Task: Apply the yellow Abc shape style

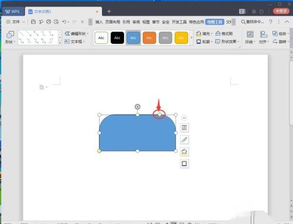Action: [x=181, y=37]
